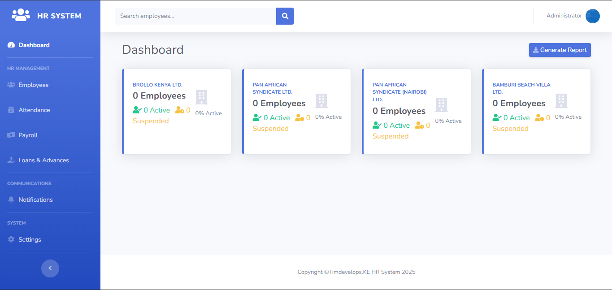The height and width of the screenshot is (290, 612).
Task: Click the building icon on BROLLO KENYA card
Action: (x=201, y=97)
